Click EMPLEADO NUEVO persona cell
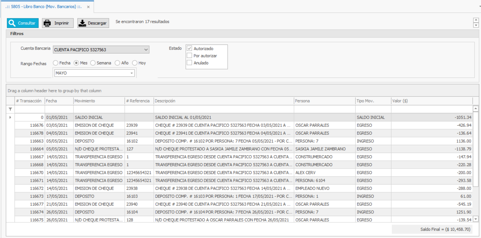This screenshot has width=481, height=238. coord(324,188)
